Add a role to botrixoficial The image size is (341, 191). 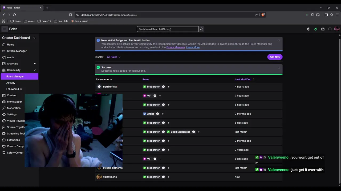(x=168, y=87)
